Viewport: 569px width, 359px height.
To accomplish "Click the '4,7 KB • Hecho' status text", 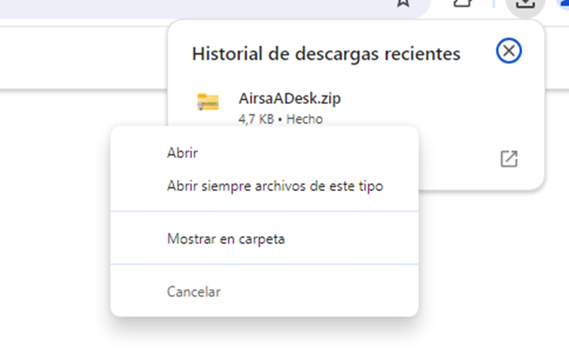I will coord(281,119).
